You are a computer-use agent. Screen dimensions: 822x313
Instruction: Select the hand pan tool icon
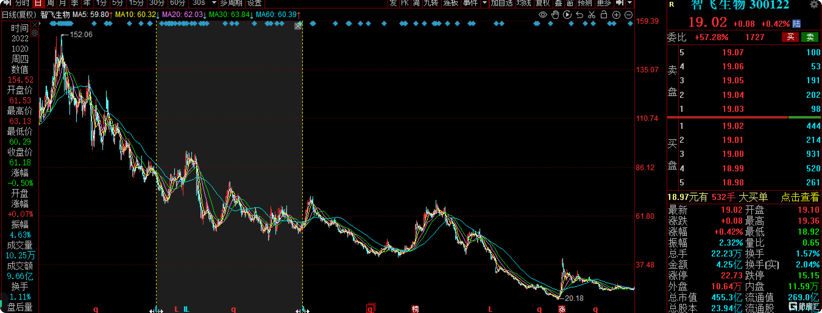coord(555,15)
